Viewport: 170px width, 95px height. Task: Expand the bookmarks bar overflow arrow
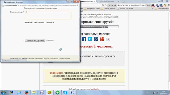pos(153,9)
